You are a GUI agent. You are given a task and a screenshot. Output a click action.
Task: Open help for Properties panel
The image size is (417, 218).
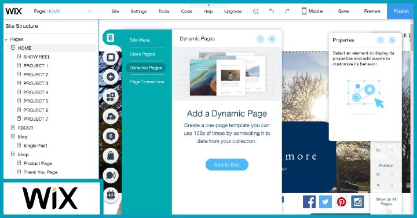(x=381, y=40)
